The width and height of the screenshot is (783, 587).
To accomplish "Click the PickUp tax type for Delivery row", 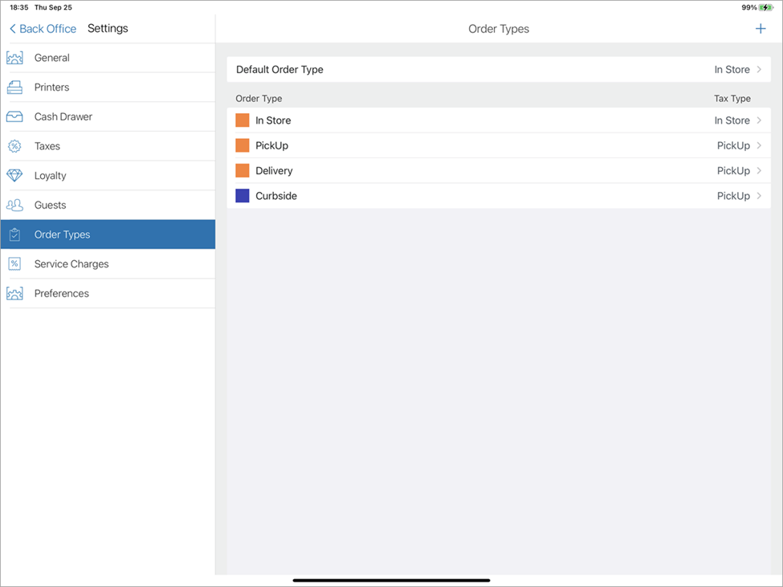I will pyautogui.click(x=733, y=171).
